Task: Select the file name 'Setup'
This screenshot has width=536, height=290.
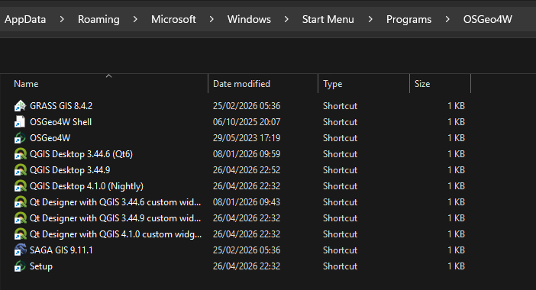Action: tap(41, 266)
